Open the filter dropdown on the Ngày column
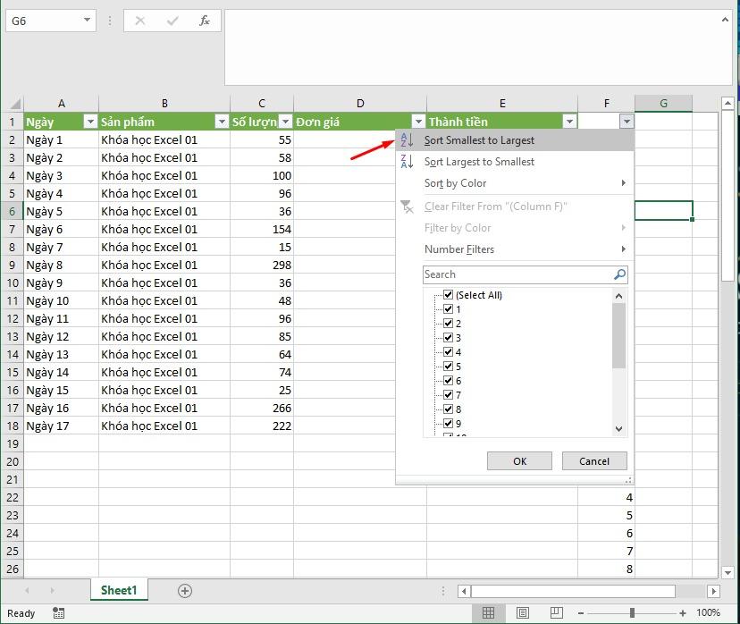Viewport: 740px width, 624px height. [x=90, y=121]
